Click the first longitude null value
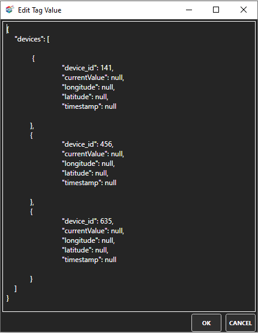 coord(107,87)
